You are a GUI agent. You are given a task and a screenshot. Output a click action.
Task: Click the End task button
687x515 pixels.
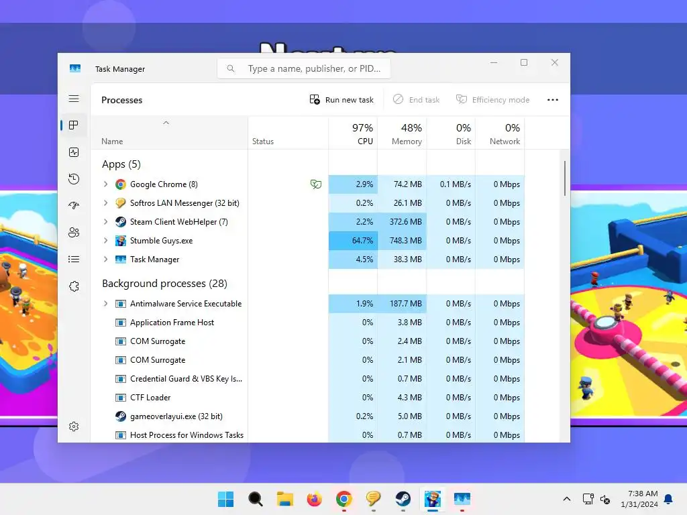pyautogui.click(x=416, y=100)
